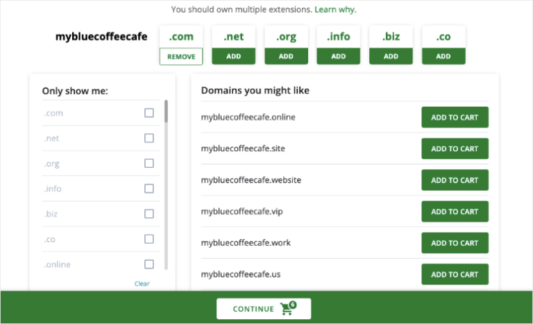Add mybluecoffeecafe.website to cart
This screenshot has height=324, width=533.
[x=455, y=180]
